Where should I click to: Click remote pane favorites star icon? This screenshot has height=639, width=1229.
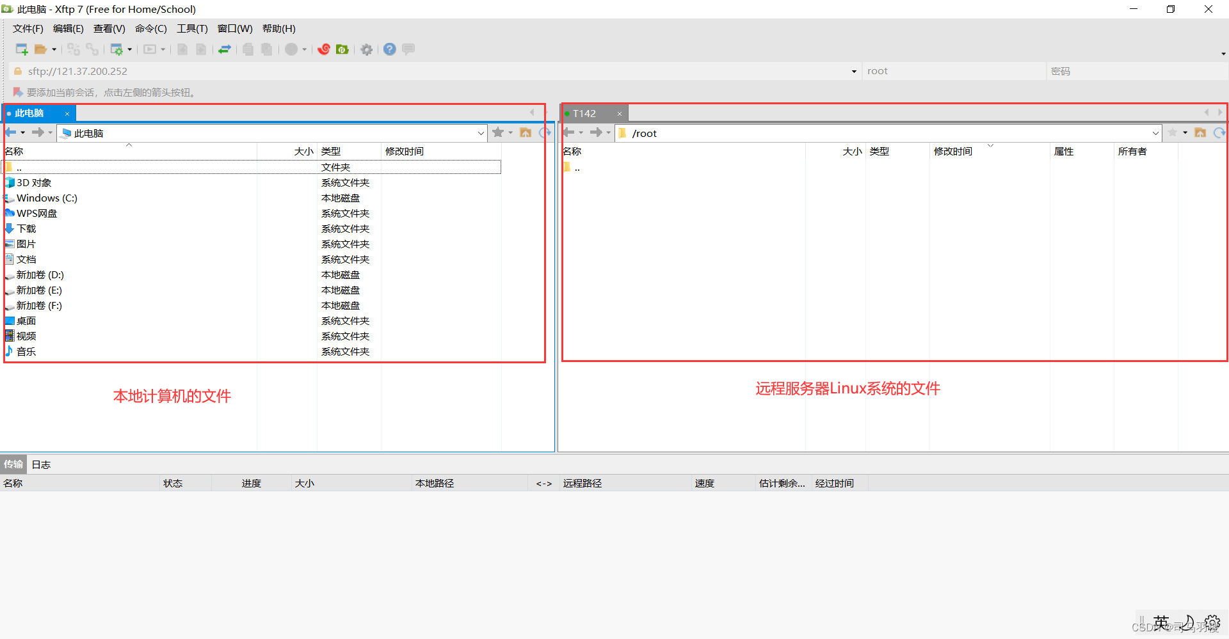point(1173,132)
